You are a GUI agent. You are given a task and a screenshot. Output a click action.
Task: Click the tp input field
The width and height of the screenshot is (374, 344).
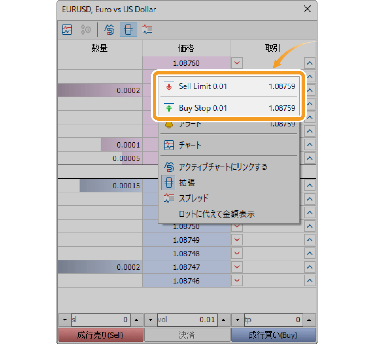pos(273,320)
